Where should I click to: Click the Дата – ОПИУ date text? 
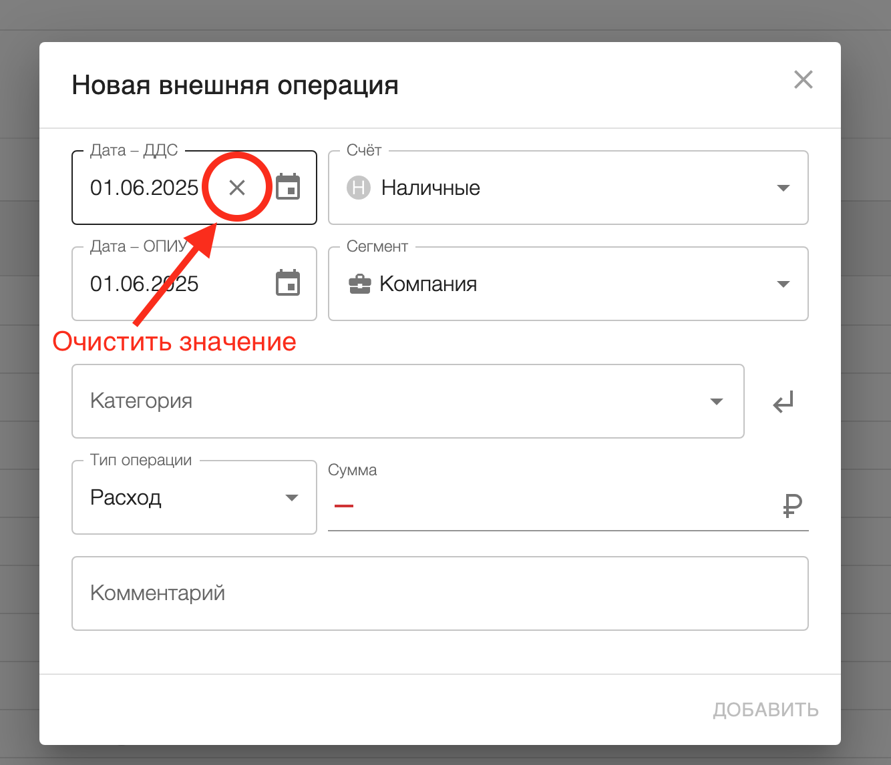pyautogui.click(x=144, y=284)
